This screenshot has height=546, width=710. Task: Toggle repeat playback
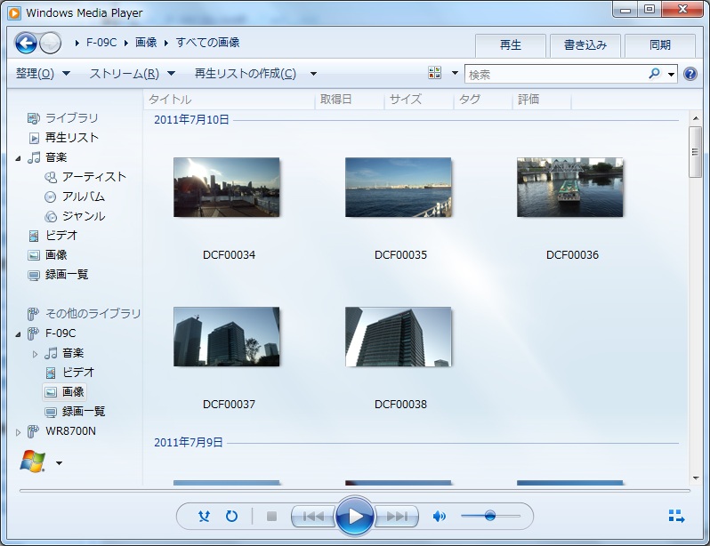click(231, 516)
